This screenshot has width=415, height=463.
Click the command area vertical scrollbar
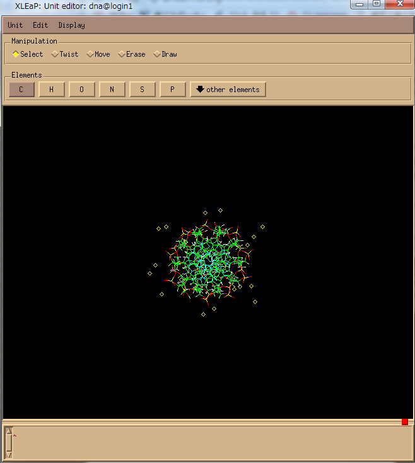(9, 442)
